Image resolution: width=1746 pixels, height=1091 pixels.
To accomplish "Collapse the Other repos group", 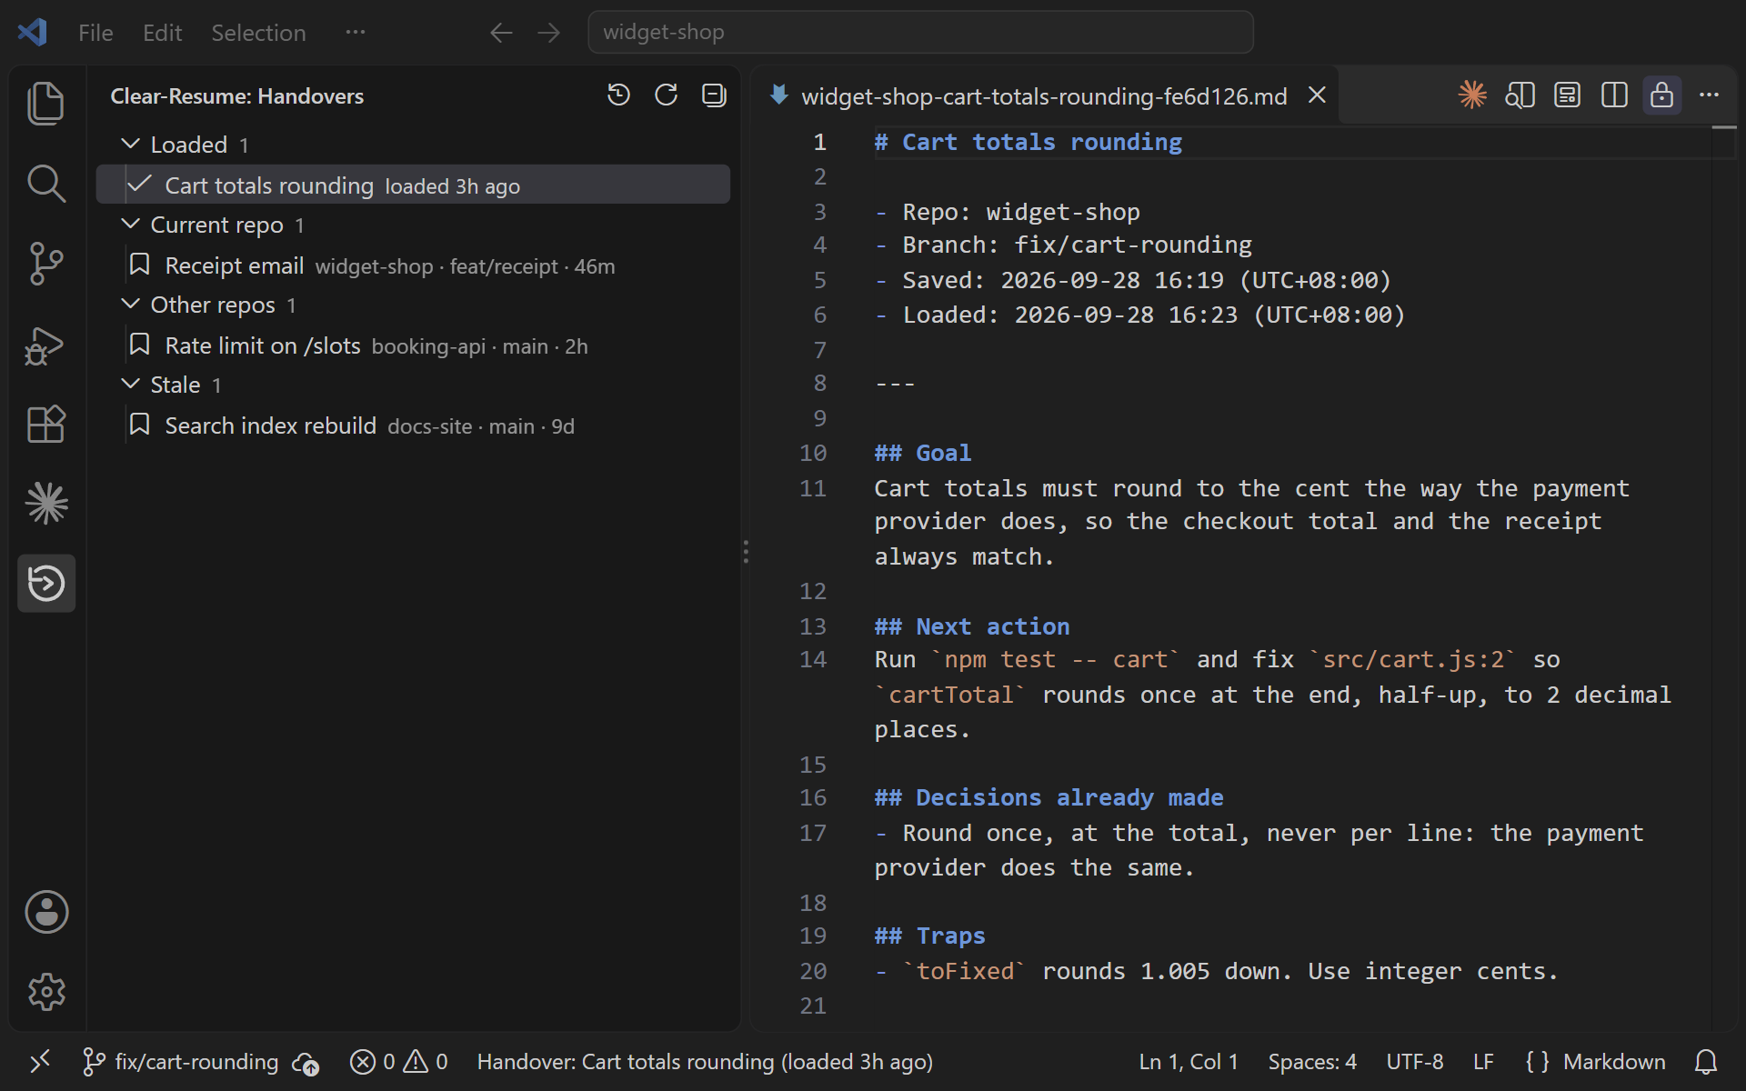I will click(x=131, y=304).
